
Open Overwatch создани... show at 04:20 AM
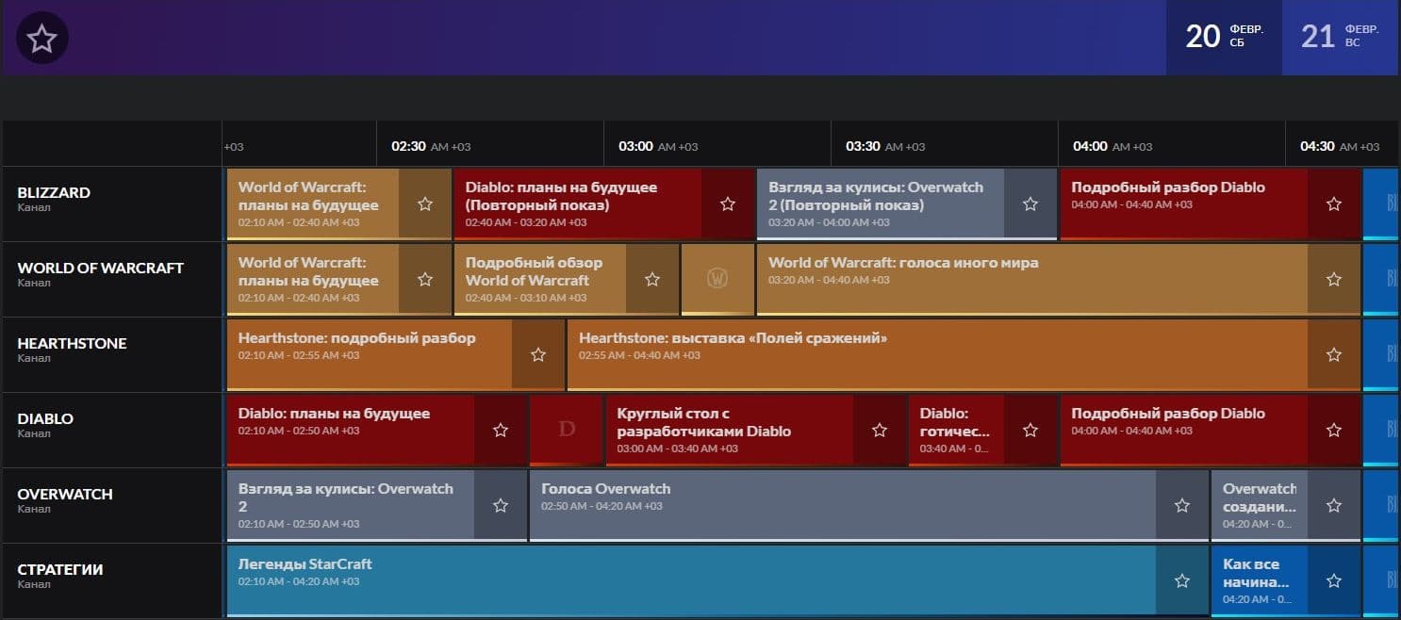(1260, 505)
